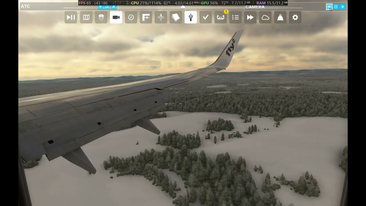Open the compass navigation icon
The image size is (366, 206).
[131, 17]
